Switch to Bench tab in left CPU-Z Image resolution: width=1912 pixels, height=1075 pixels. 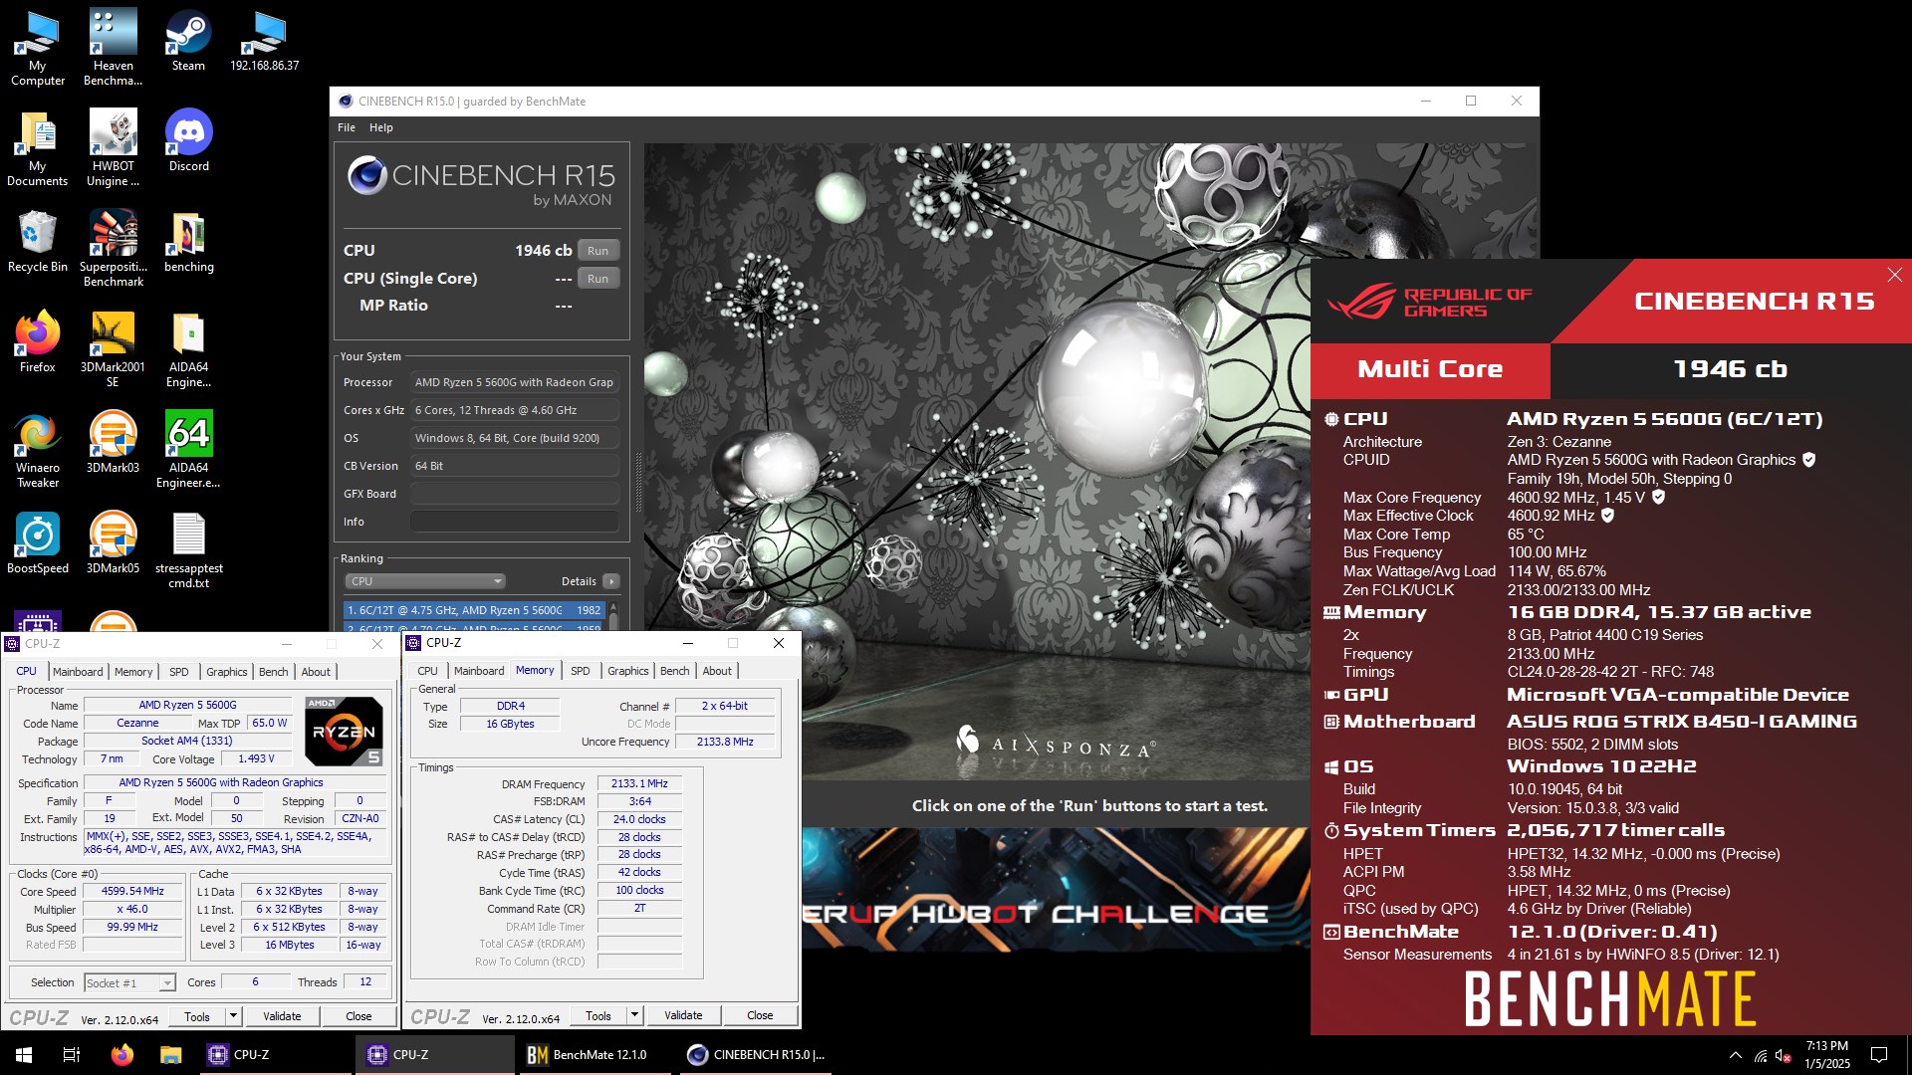pos(274,672)
